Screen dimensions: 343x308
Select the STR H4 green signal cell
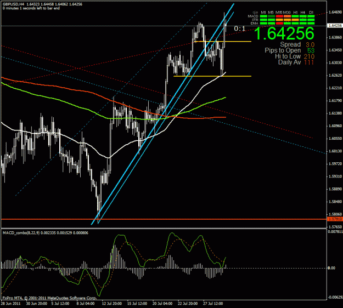click(x=303, y=20)
